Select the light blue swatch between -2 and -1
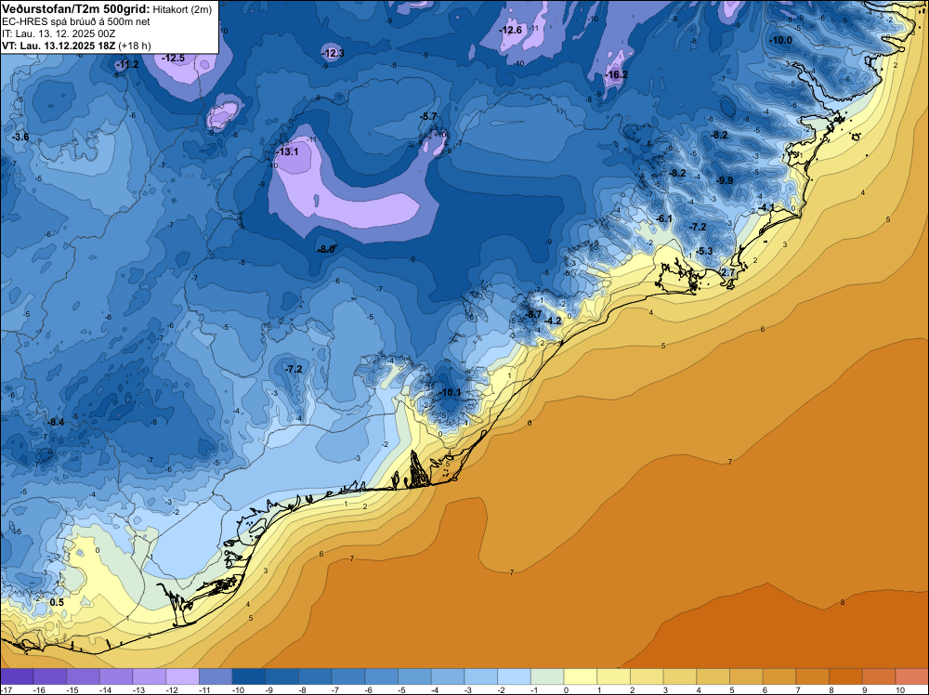 [515, 676]
